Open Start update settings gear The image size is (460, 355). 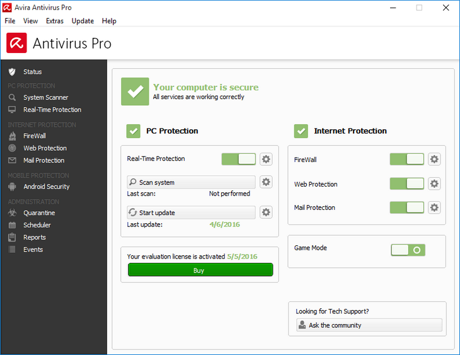(x=266, y=212)
